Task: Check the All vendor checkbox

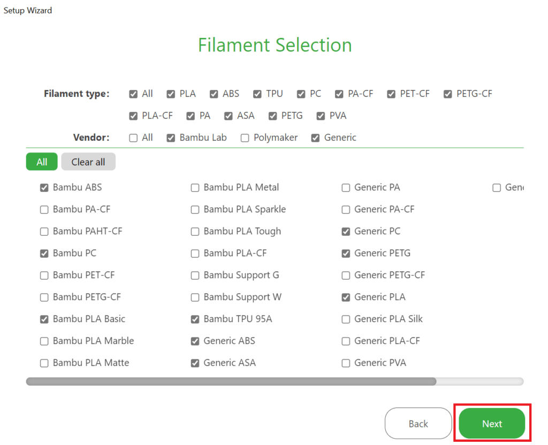Action: point(133,138)
